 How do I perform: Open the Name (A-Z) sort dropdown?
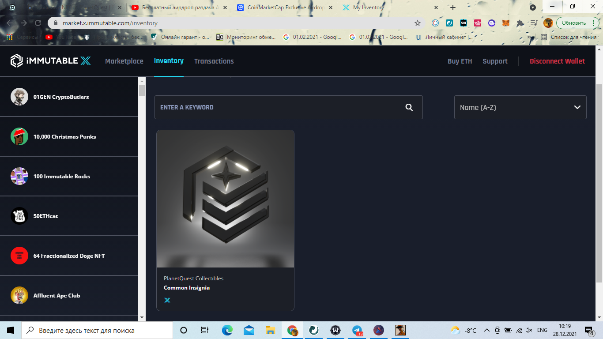coord(520,107)
